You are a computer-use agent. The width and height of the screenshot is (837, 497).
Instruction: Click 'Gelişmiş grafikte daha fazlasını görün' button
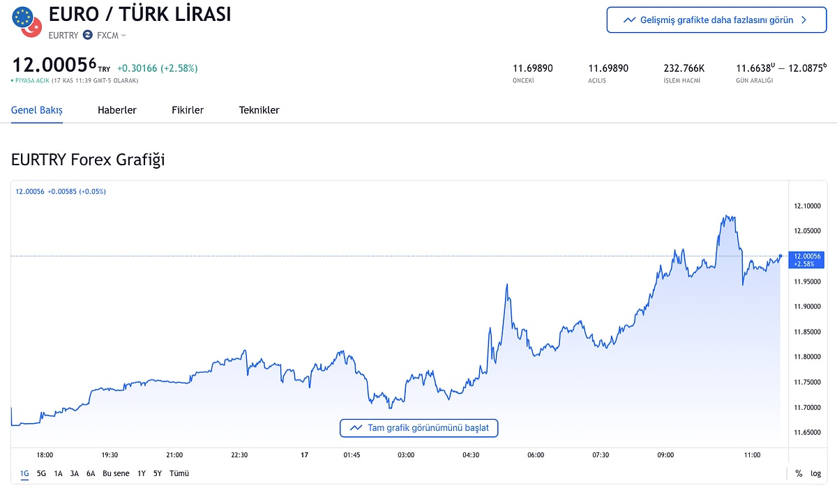coord(716,20)
